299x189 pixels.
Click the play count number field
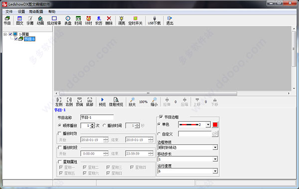[x=85, y=126]
